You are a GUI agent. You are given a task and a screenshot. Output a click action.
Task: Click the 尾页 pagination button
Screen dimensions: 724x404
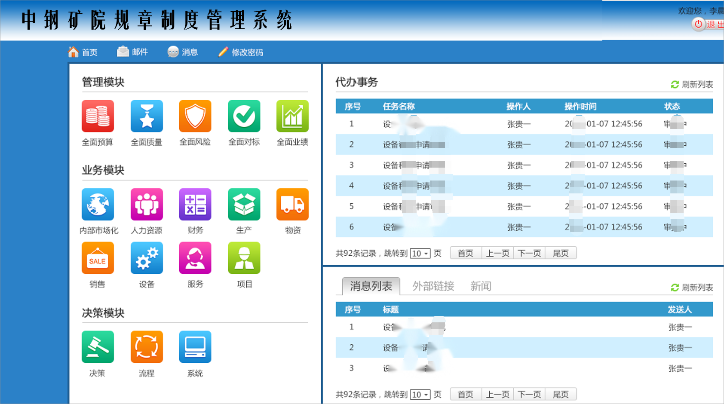coord(561,253)
